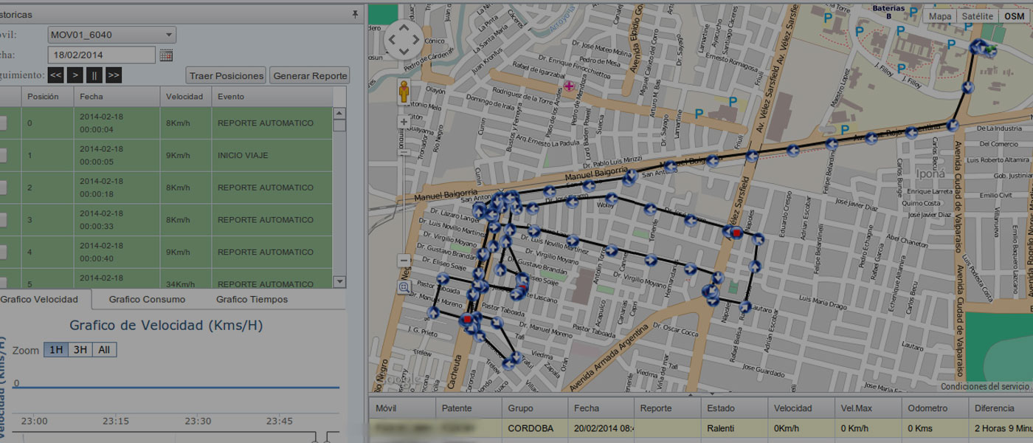Click the Traer Posiciones button
This screenshot has height=443, width=1033.
click(x=227, y=75)
